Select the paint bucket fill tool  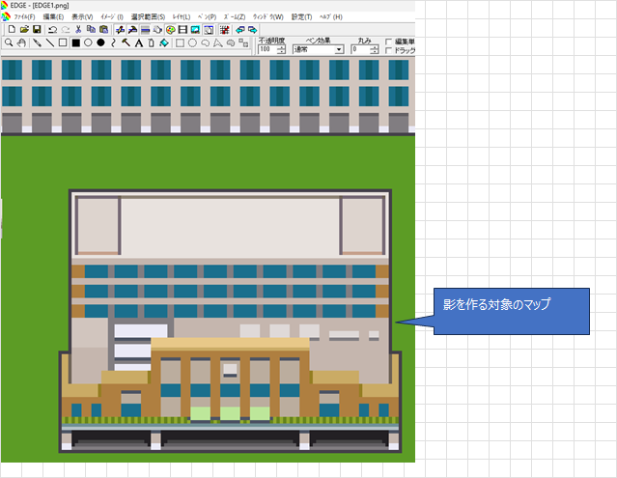(164, 43)
